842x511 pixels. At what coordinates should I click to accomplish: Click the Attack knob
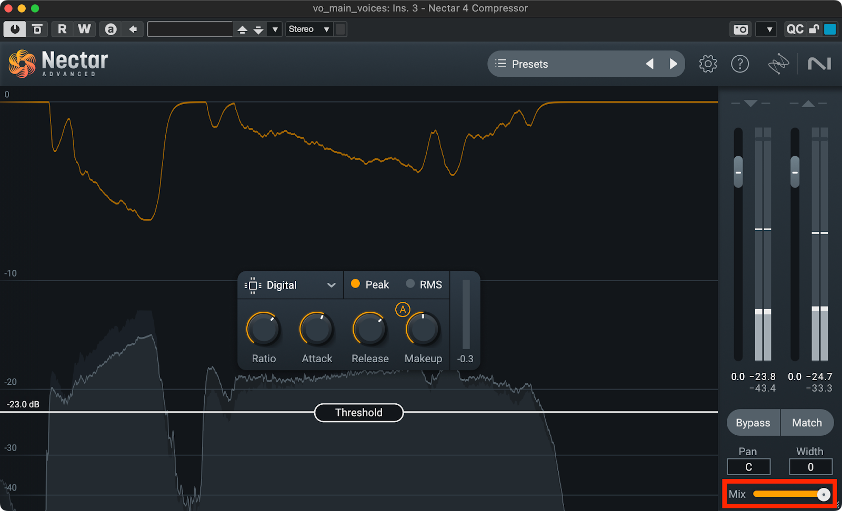(x=317, y=330)
